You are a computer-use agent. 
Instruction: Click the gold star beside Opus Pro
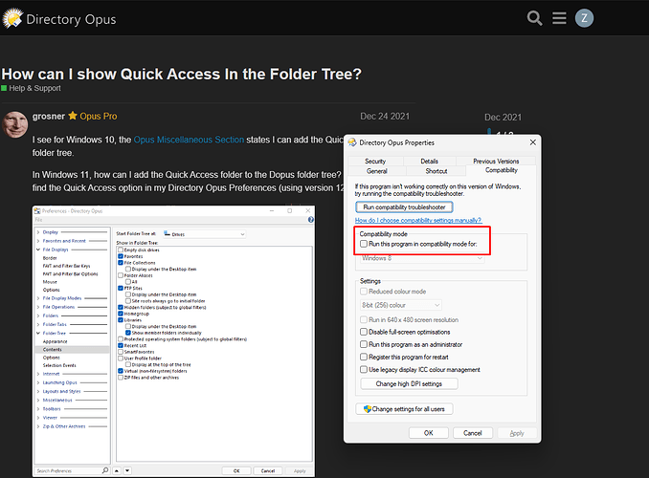tap(73, 116)
